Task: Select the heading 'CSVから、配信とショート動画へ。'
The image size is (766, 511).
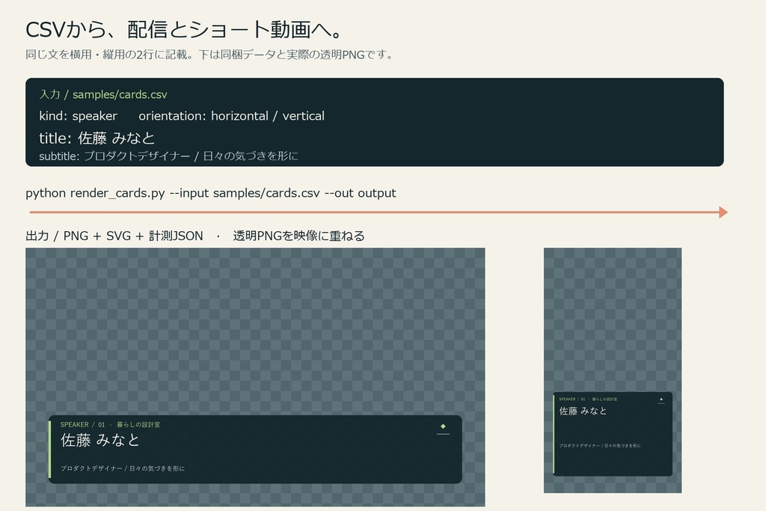Action: click(184, 30)
